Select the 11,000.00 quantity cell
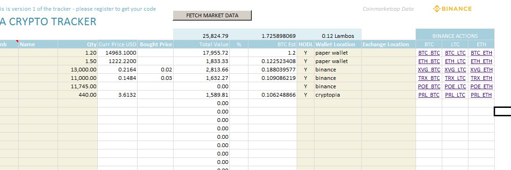The width and height of the screenshot is (511, 170). click(x=78, y=78)
